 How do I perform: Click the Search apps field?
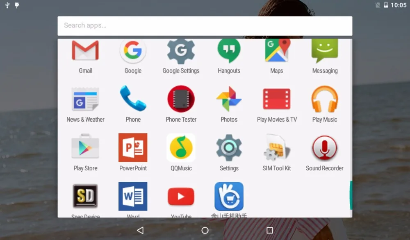click(x=205, y=26)
